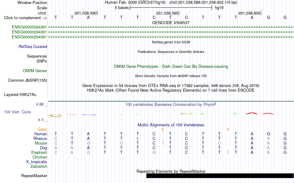Click 'Repeating Elements by RepeatMasker' title
294x183 pixels.
click(x=171, y=171)
